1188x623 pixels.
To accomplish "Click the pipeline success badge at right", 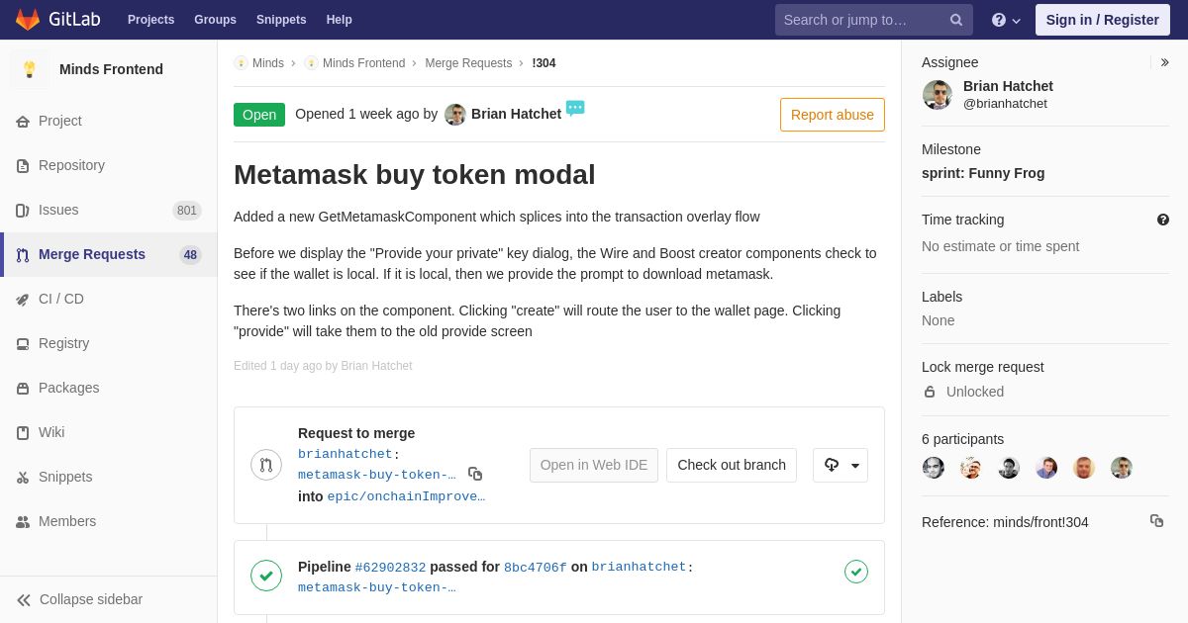I will point(856,572).
